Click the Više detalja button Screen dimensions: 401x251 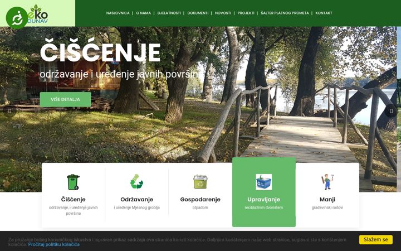click(66, 99)
